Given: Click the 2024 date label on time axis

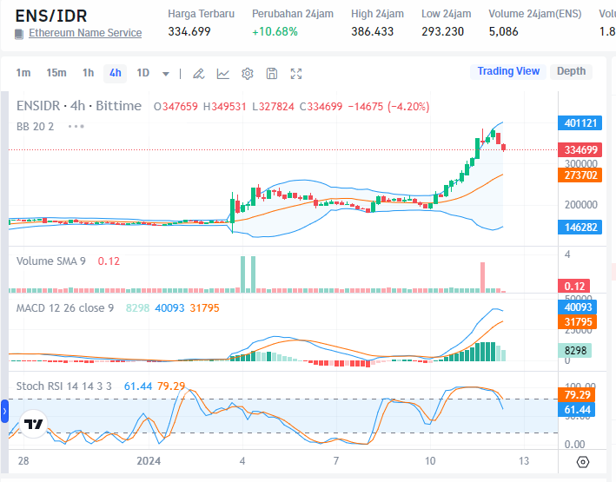Looking at the screenshot, I should [x=149, y=461].
